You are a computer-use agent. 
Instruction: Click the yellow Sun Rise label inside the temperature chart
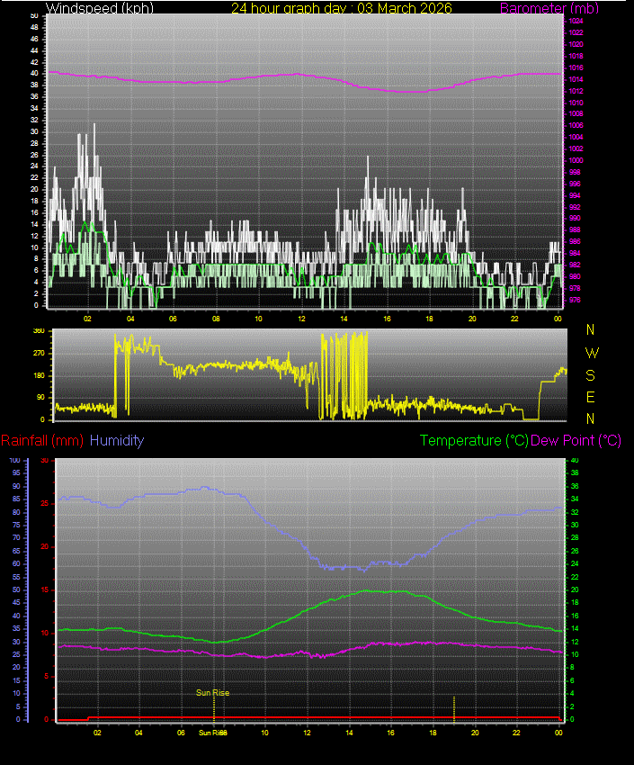(x=213, y=692)
